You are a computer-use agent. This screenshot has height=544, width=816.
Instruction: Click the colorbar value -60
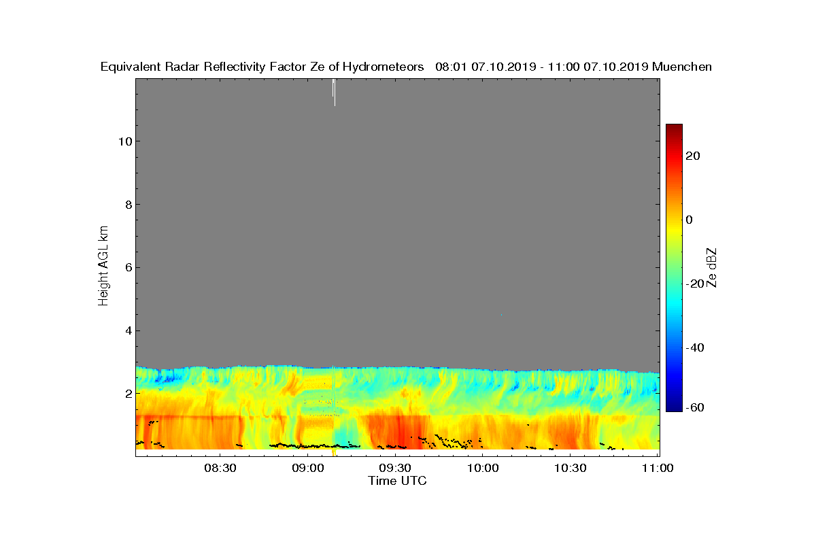tap(695, 407)
